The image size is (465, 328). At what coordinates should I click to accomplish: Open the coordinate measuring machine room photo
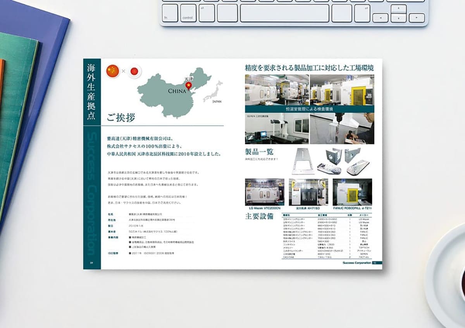tap(277, 129)
